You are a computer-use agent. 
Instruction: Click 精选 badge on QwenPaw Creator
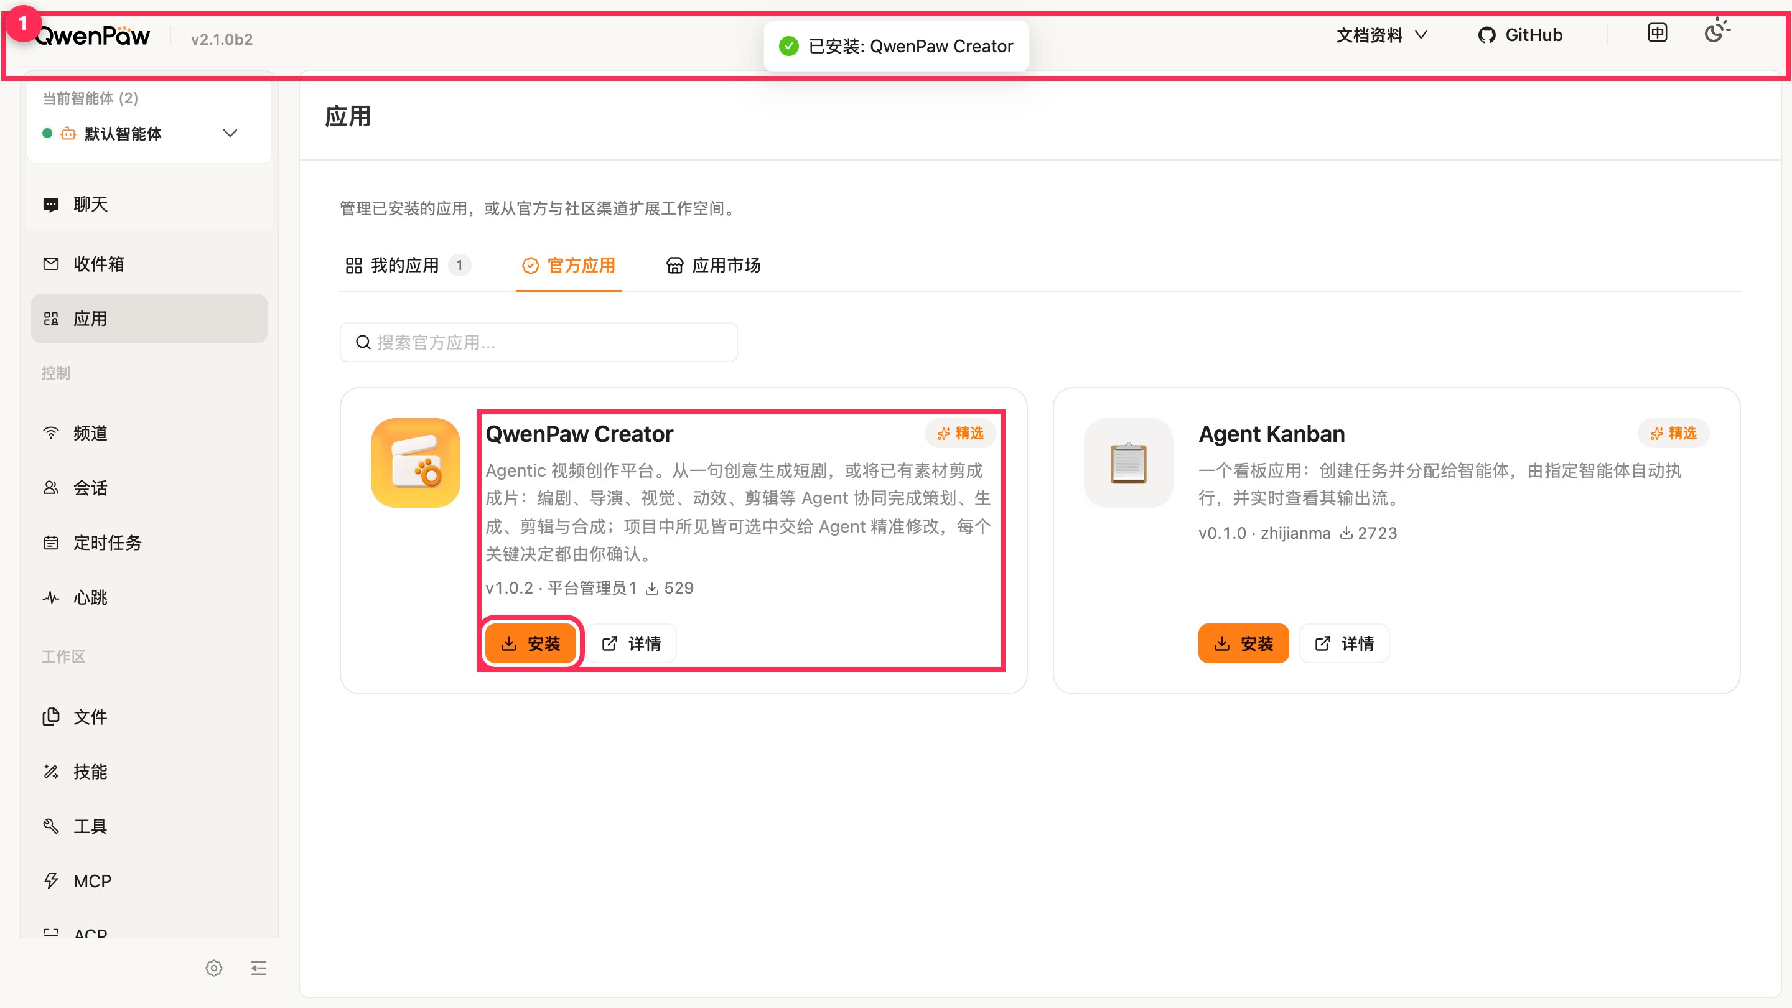[960, 432]
